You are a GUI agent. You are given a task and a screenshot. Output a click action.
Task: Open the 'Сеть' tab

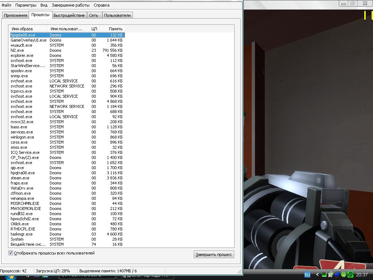point(94,15)
